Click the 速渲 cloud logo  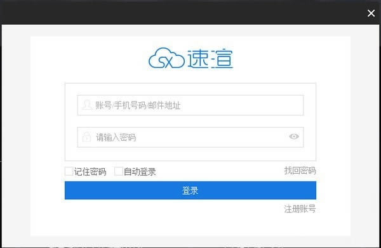(190, 58)
